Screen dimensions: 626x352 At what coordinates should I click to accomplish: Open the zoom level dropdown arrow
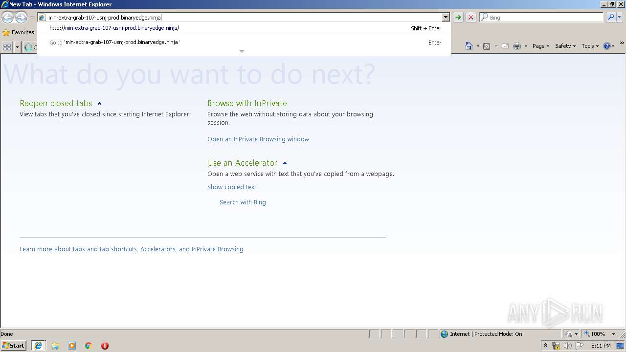tap(613, 334)
